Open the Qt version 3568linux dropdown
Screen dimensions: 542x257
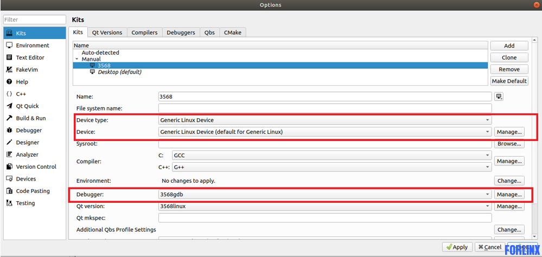(324, 206)
